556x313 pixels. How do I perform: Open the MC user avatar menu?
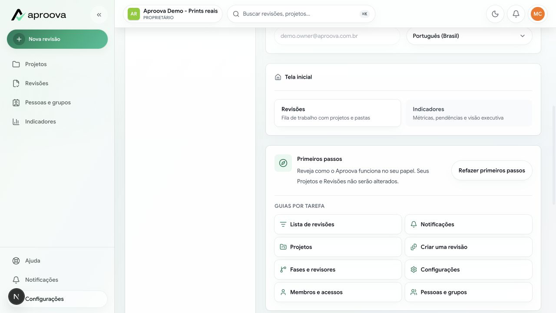pos(538,14)
